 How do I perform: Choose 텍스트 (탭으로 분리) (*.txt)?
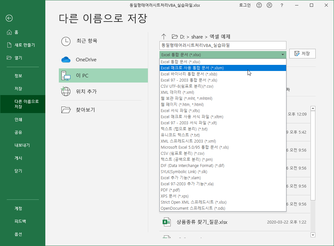point(223,129)
